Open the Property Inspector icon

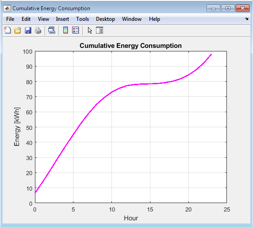[100, 30]
